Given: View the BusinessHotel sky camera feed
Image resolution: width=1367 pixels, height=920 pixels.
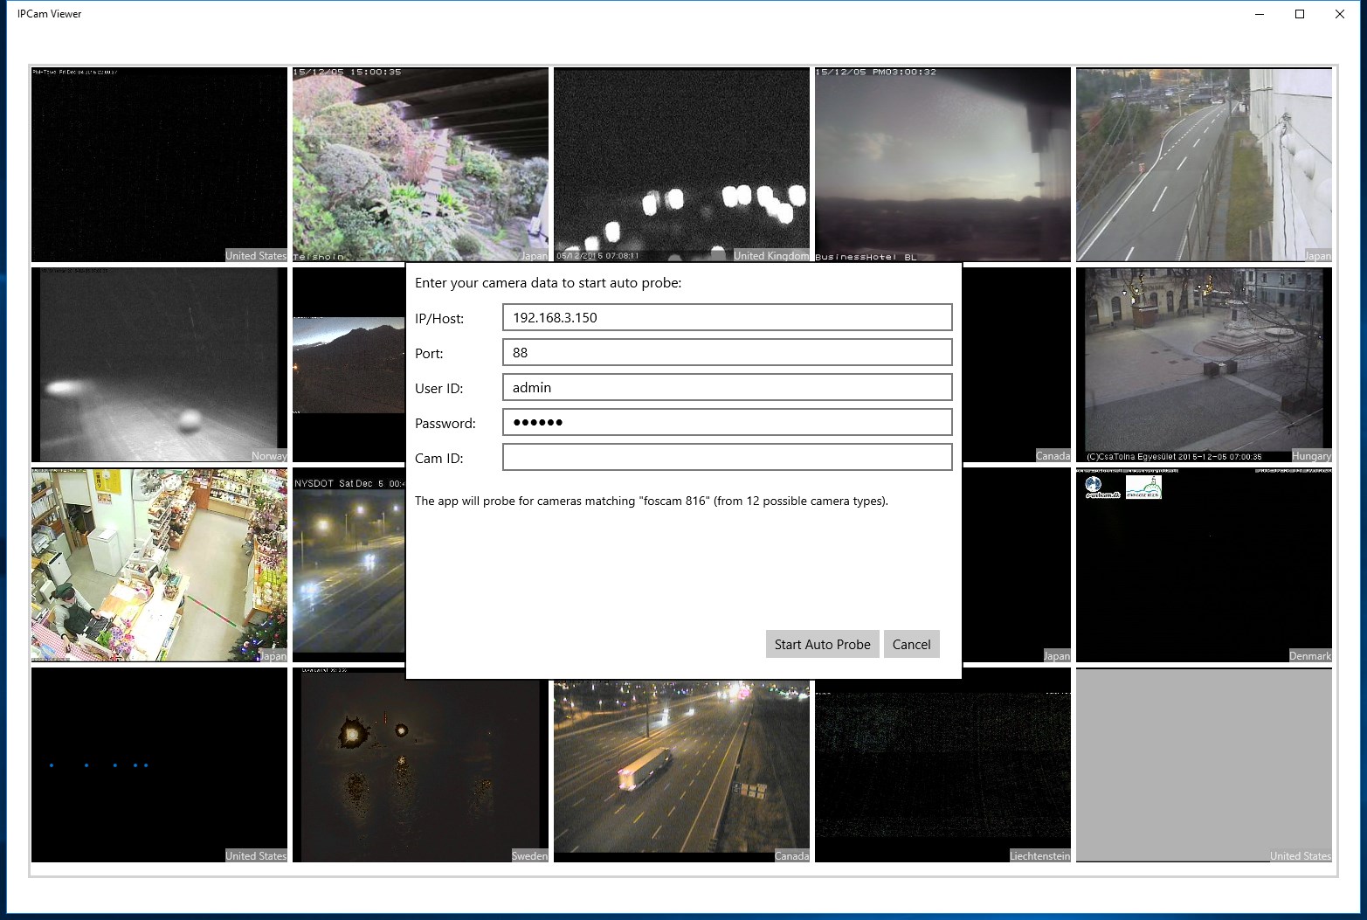Looking at the screenshot, I should click(942, 164).
